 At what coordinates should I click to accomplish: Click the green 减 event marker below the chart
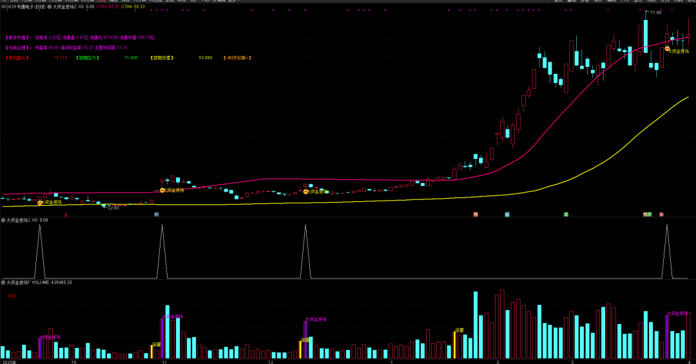[x=566, y=214]
